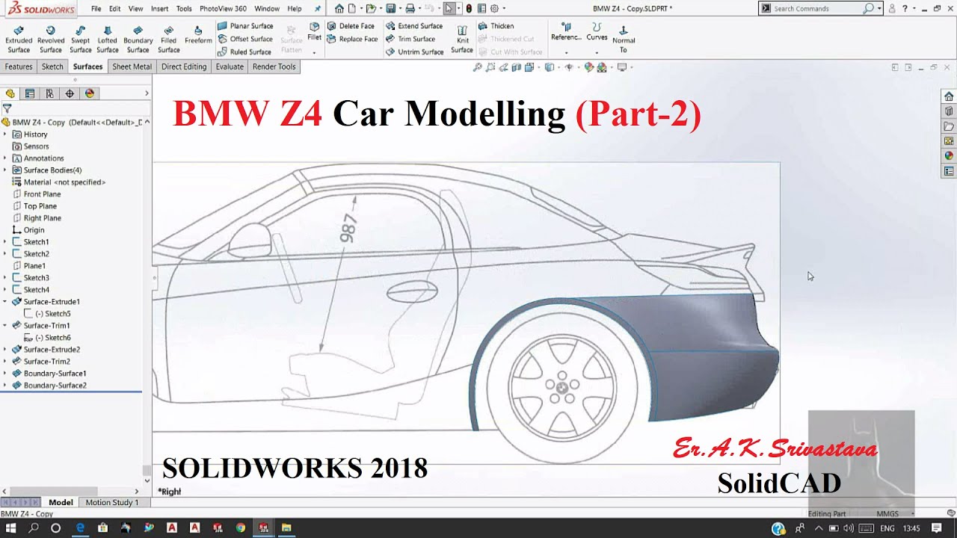Click the tree filter funnel icon
This screenshot has width=957, height=538.
coord(7,108)
